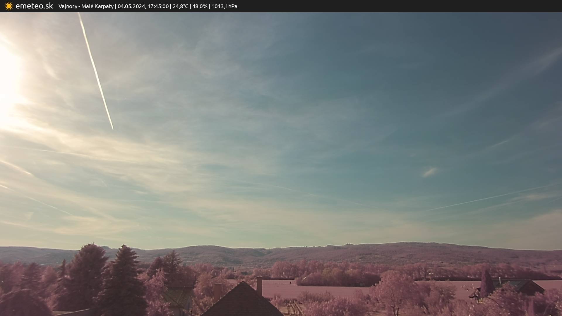562x316 pixels.
Task: Click the emeteo.sk site name text
Action: point(34,6)
